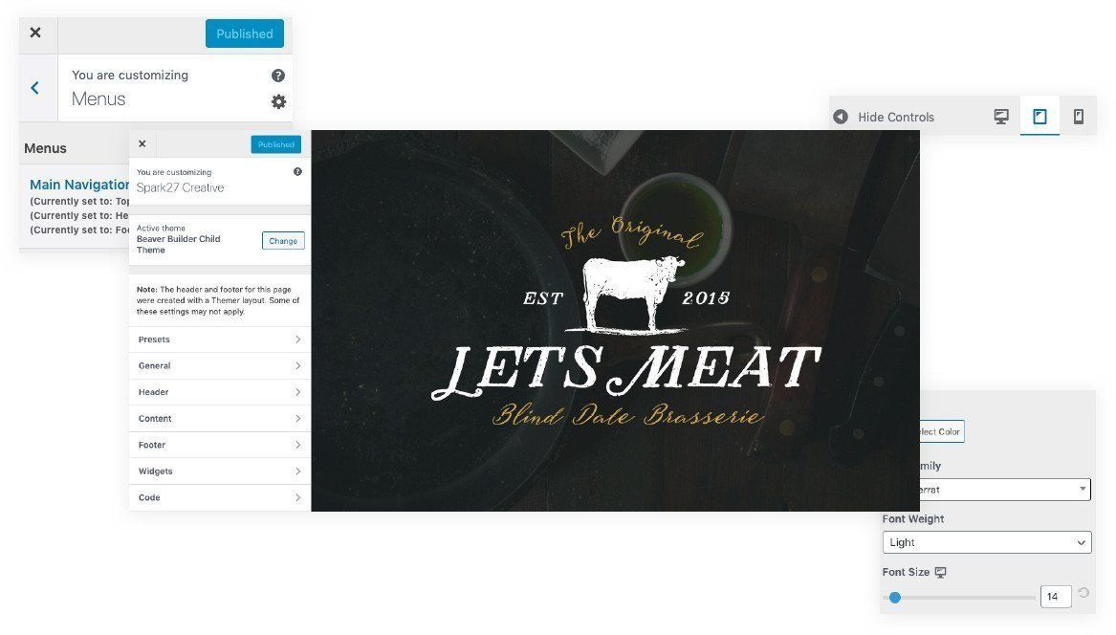
Task: Open the Footer settings section
Action: [x=219, y=445]
